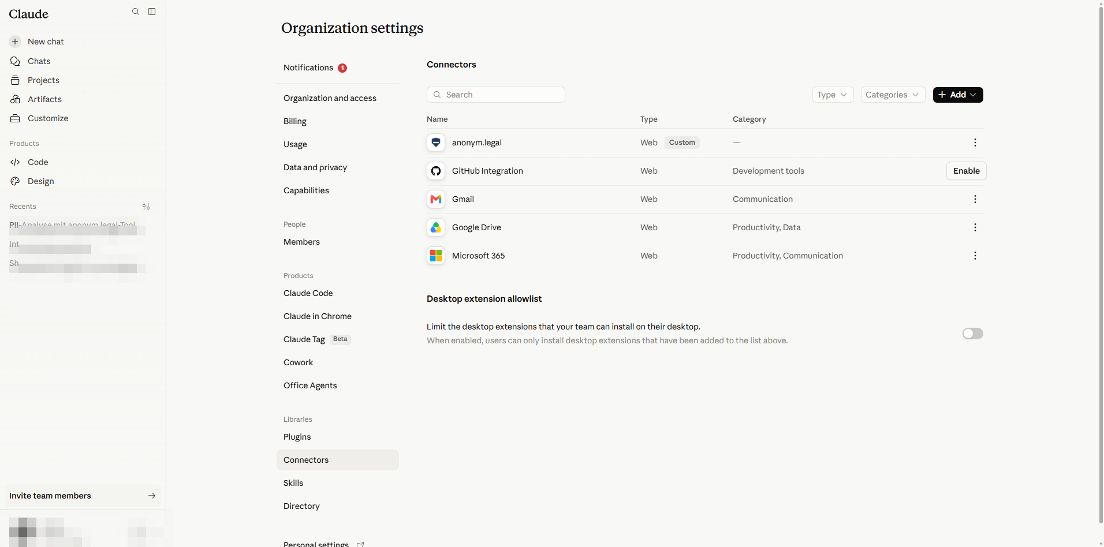1104x547 pixels.
Task: Click the connectors Search field
Action: pyautogui.click(x=495, y=95)
